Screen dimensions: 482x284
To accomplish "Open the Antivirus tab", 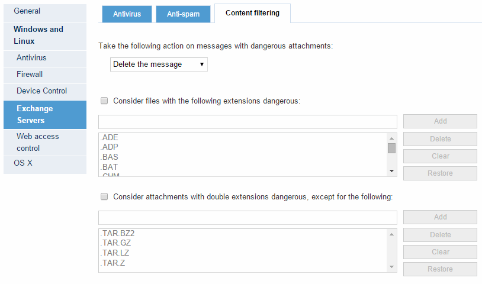I will click(127, 14).
